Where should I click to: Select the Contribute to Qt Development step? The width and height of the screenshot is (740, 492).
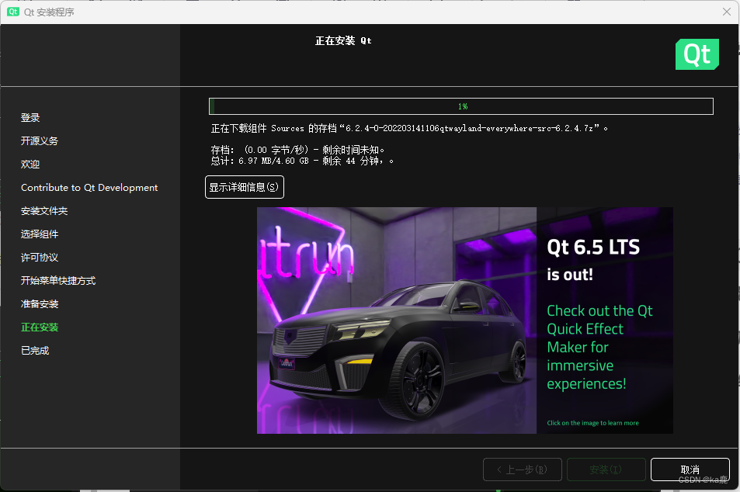click(x=89, y=187)
